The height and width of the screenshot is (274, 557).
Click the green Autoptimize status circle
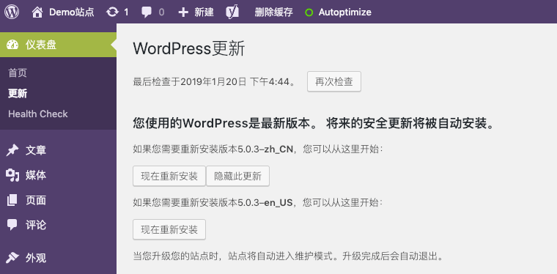coord(309,12)
